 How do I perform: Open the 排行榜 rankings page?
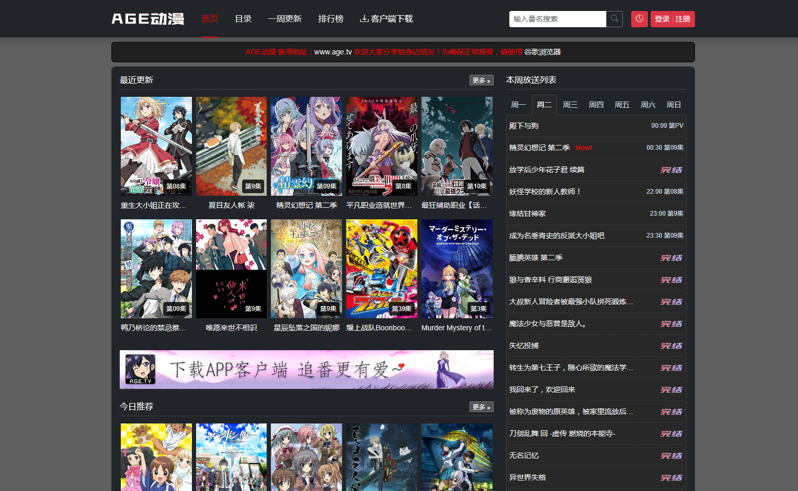pos(331,19)
